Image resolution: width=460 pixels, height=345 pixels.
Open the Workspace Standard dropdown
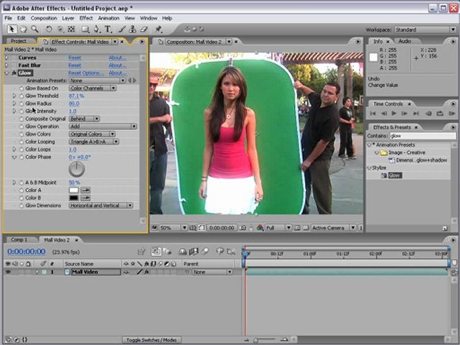point(425,30)
